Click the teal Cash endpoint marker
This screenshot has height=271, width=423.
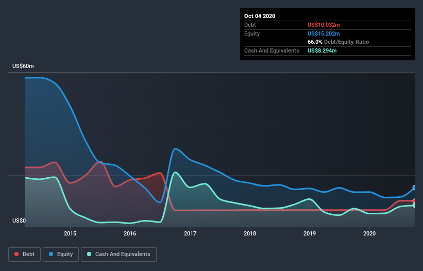(414, 206)
